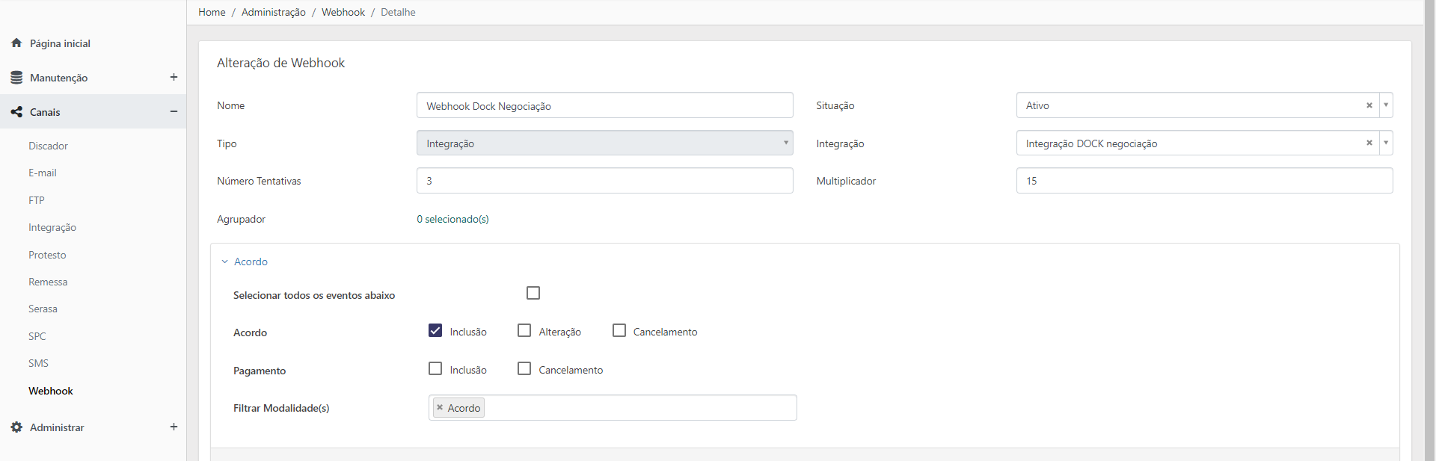Check Acordo Cancelamento checkbox
This screenshot has height=461, width=1436.
tap(619, 330)
